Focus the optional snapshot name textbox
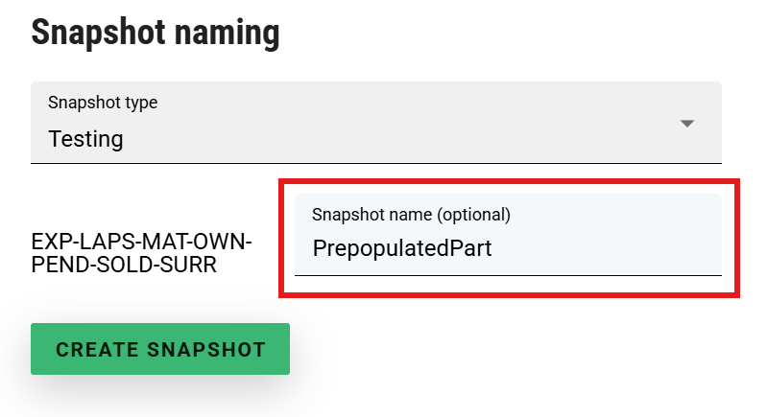 (507, 248)
